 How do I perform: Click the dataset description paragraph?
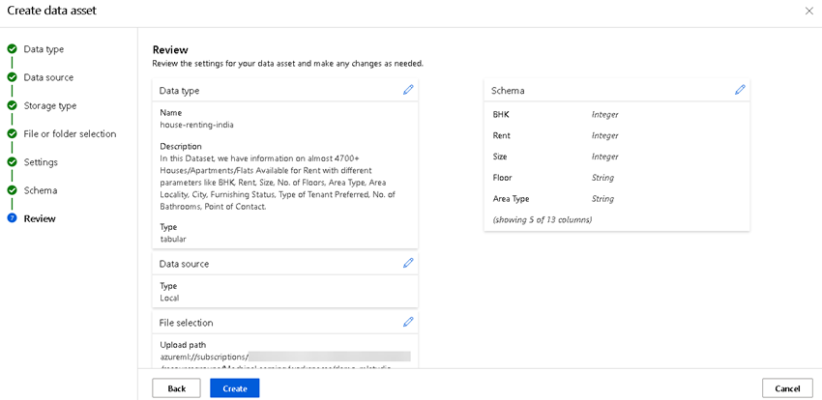pyautogui.click(x=278, y=183)
